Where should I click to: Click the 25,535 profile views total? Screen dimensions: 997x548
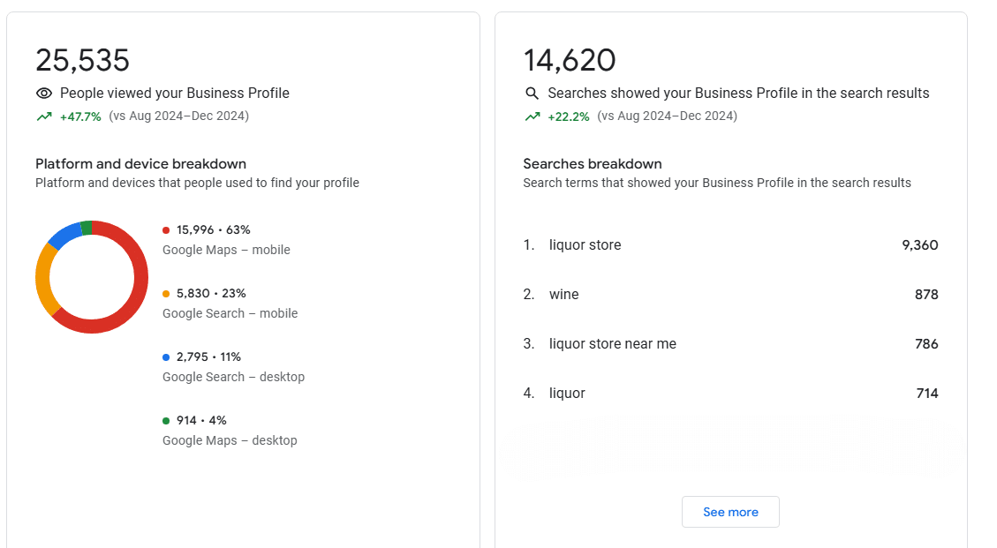pyautogui.click(x=82, y=61)
